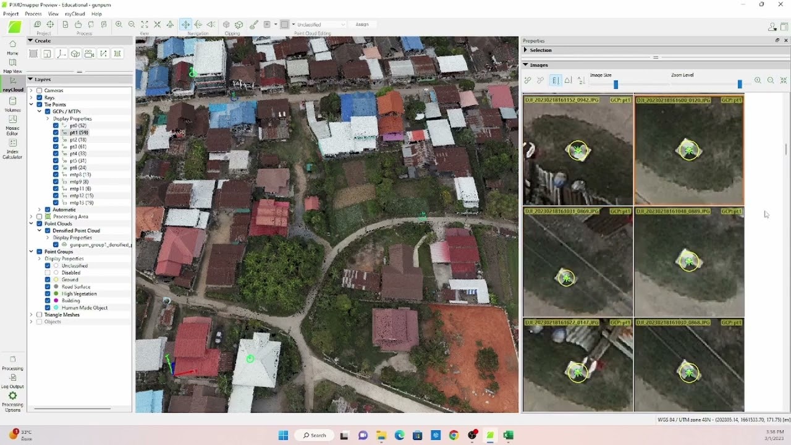Toggle the Processing Area checkbox

[40, 216]
